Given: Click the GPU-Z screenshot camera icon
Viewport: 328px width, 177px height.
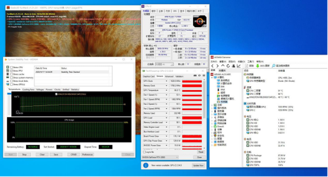Looking at the screenshot, I should click(195, 75).
